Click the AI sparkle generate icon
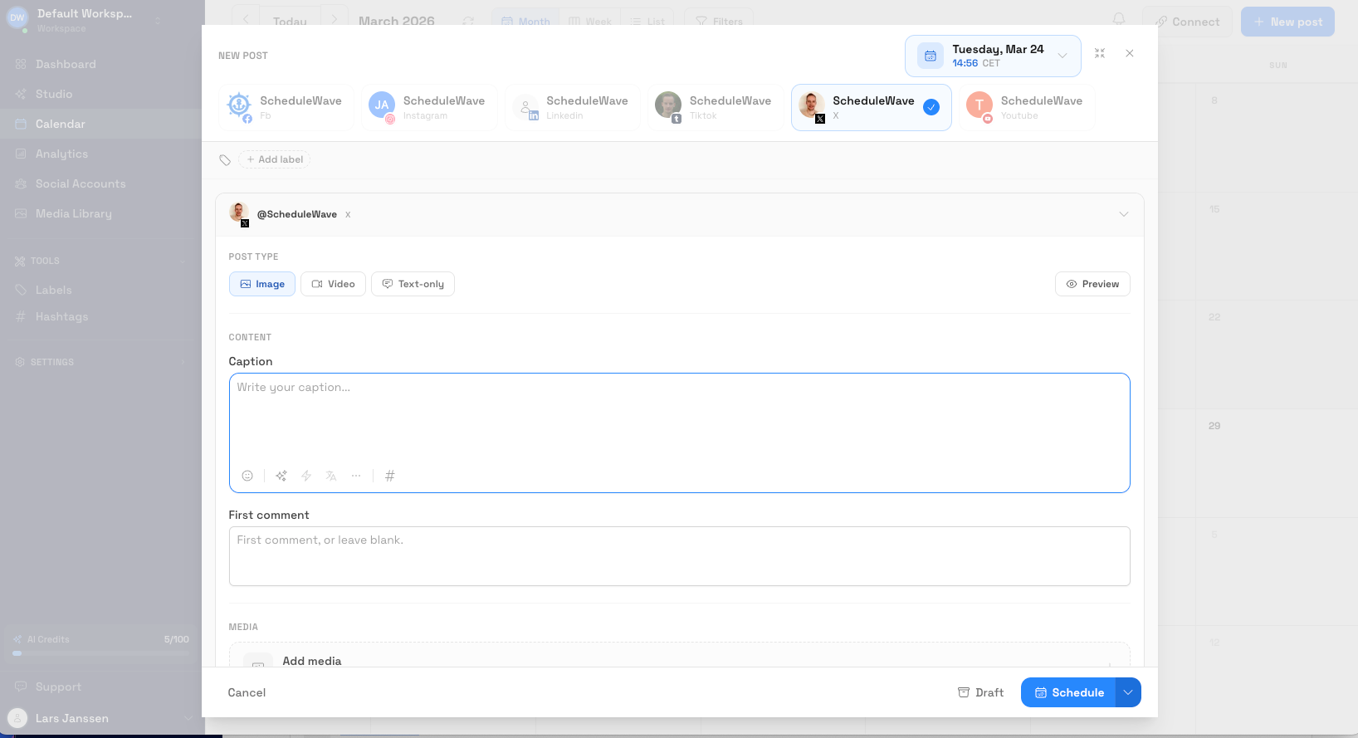The image size is (1358, 738). point(281,476)
